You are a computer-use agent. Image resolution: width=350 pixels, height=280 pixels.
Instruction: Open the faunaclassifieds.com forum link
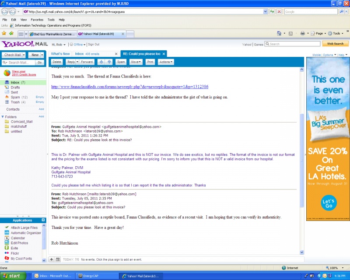(x=129, y=87)
